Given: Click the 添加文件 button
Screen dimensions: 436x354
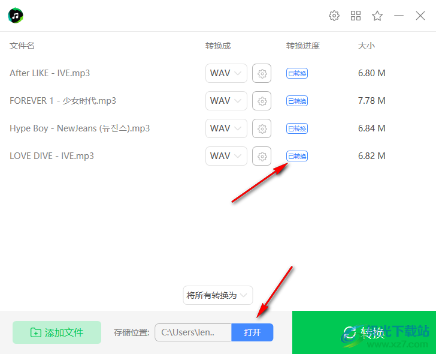Looking at the screenshot, I should [x=57, y=332].
